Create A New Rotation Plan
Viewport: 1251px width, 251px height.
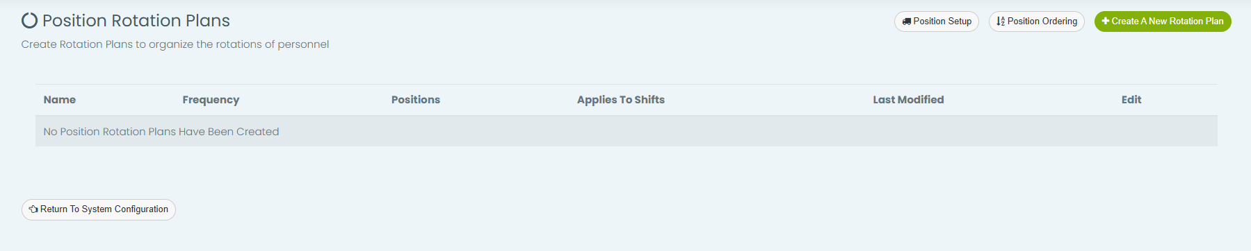tap(1163, 21)
